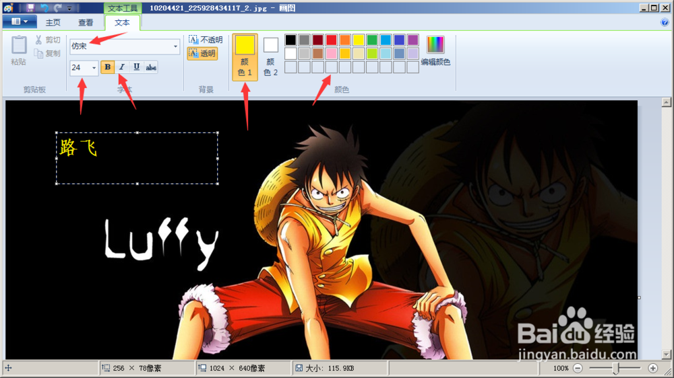Image resolution: width=674 pixels, height=378 pixels.
Task: Click the zoom in plus button
Action: [653, 368]
